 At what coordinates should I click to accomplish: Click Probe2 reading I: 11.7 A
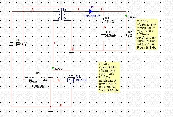104,77
